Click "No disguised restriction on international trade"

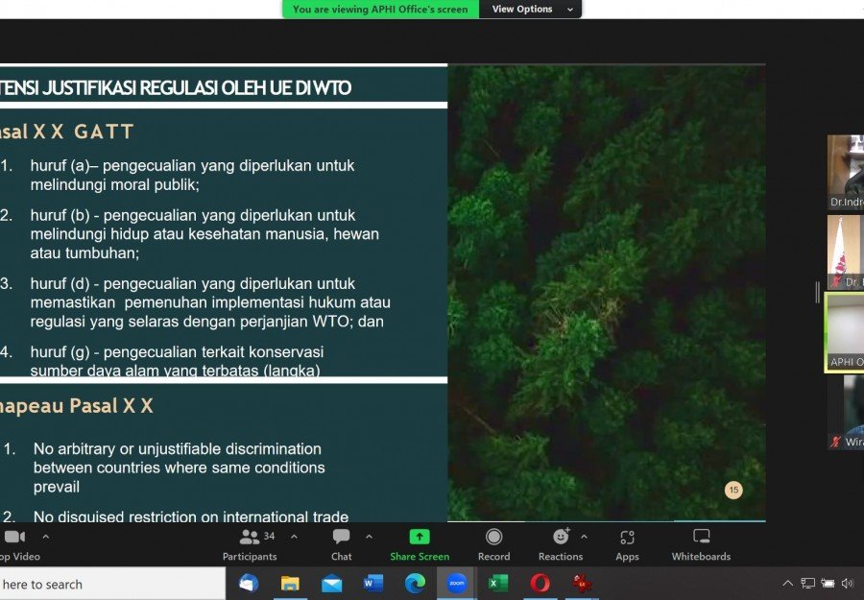(191, 516)
